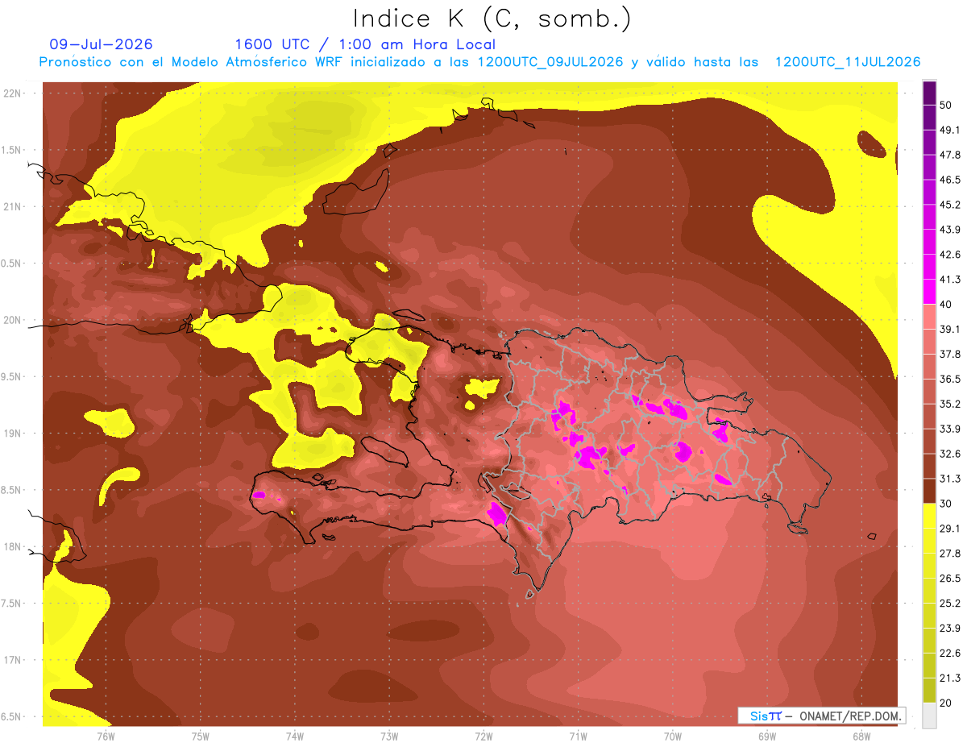
Task: Click the 68W longitude axis label
Action: [x=861, y=736]
